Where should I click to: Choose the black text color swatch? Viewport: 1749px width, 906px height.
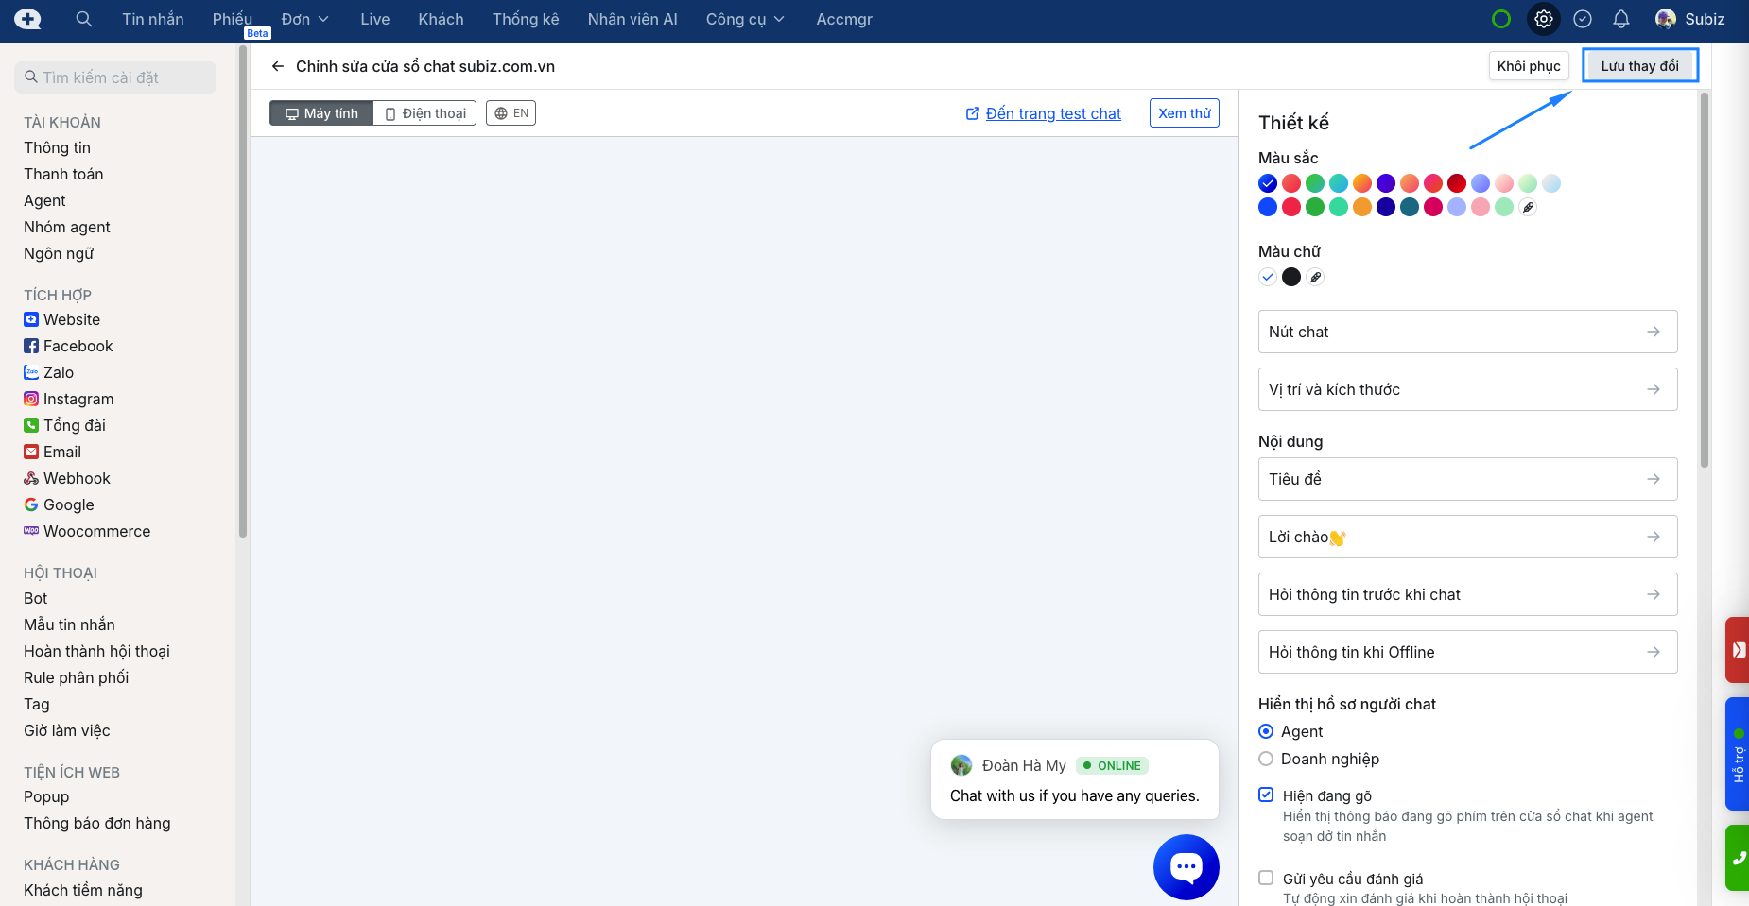[x=1291, y=277]
